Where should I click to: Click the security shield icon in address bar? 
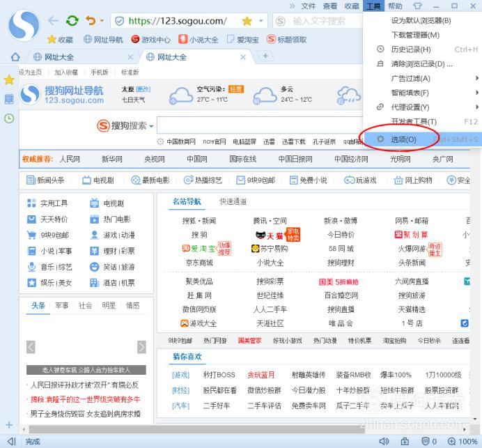[x=119, y=21]
